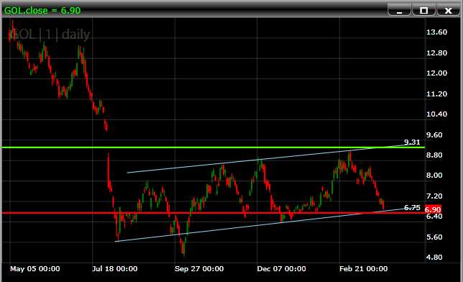
Task: Click the 8.80 price axis label
Action: (434, 155)
